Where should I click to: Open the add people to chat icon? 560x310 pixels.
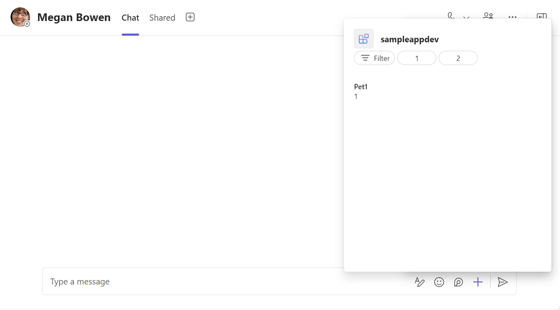click(x=488, y=17)
